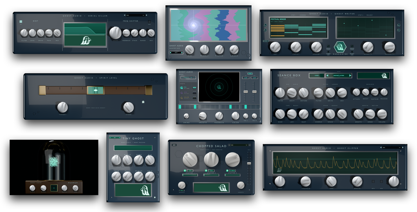Click the Mix fader handle in Chopped Salad

pos(249,163)
